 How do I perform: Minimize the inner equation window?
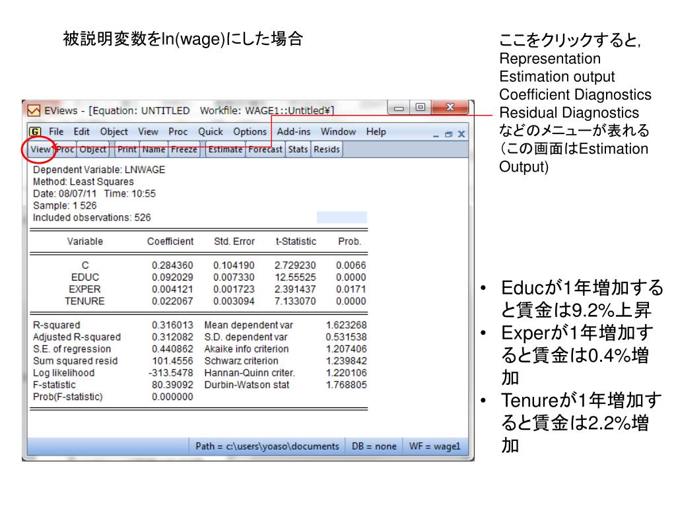click(436, 135)
